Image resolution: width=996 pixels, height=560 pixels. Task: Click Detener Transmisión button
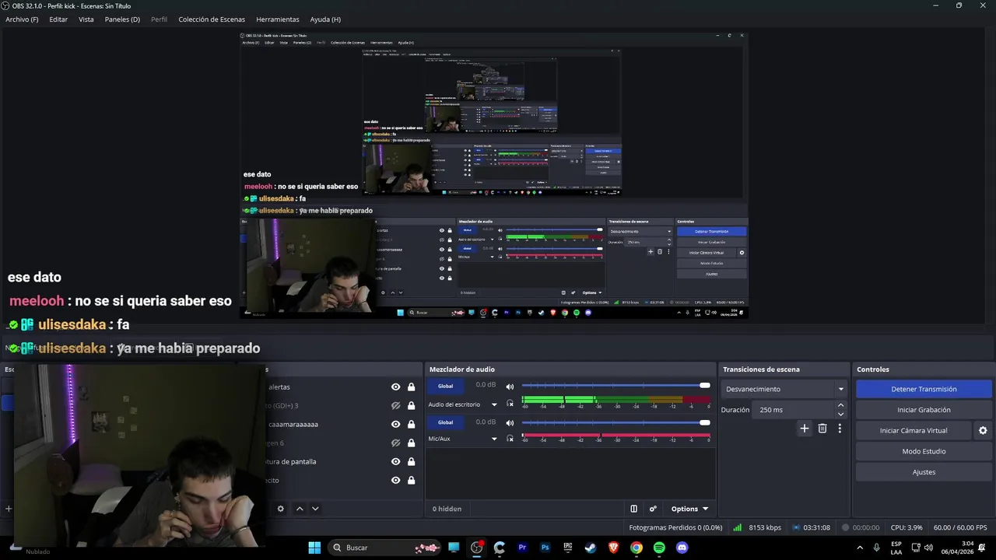tap(924, 389)
